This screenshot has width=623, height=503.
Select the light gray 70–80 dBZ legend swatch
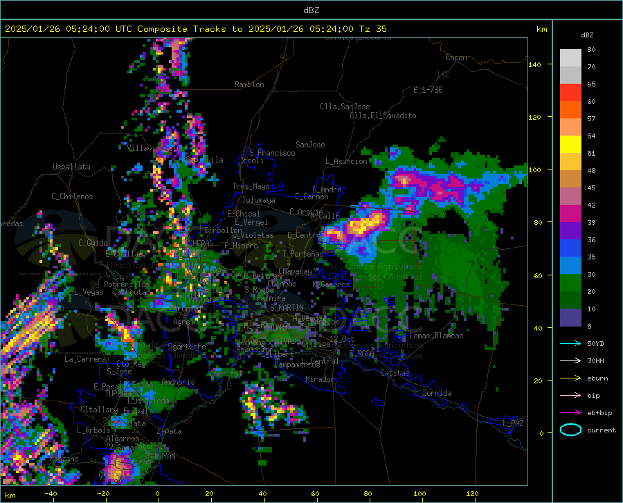[x=570, y=58]
